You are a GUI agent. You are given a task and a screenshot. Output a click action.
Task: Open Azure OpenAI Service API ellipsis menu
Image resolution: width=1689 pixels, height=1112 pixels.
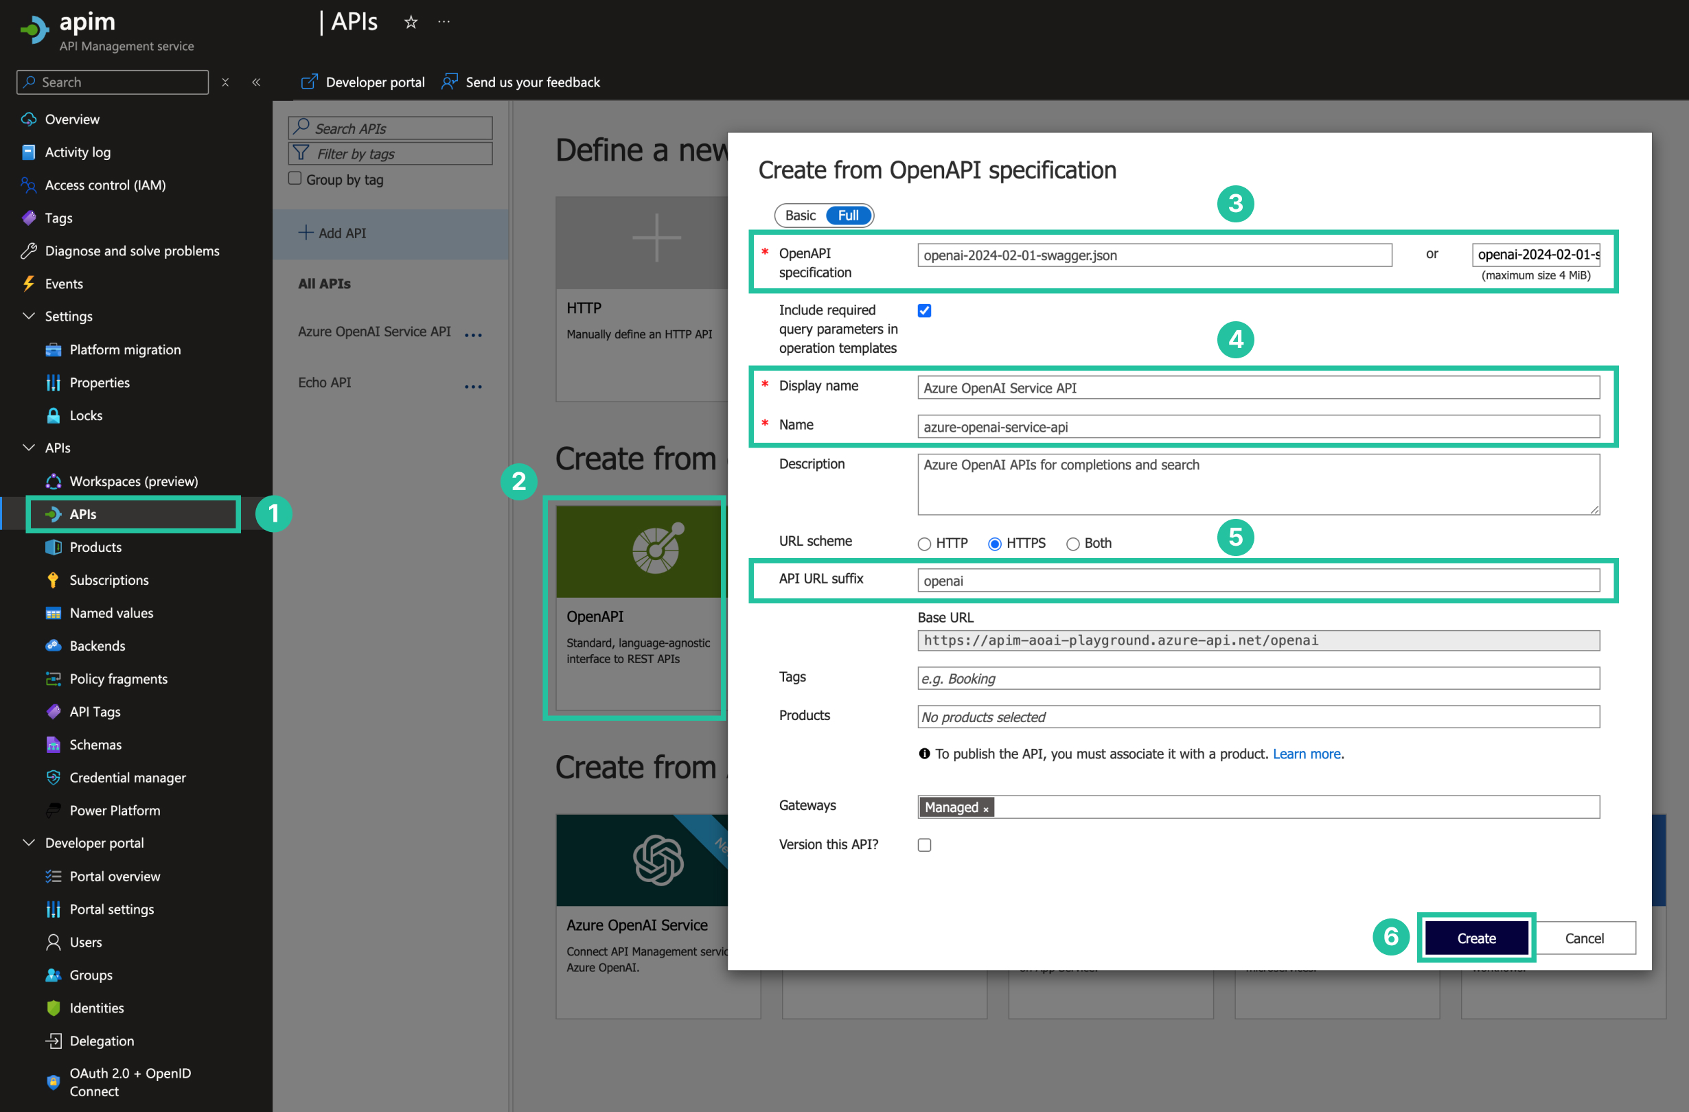point(473,334)
